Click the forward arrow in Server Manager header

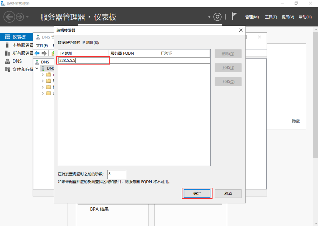point(20,17)
